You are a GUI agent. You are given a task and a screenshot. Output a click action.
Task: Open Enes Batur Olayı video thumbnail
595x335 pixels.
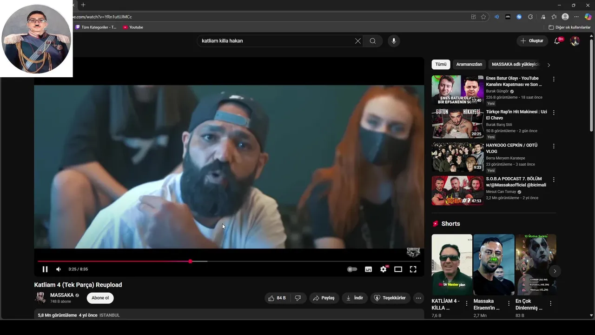458,90
